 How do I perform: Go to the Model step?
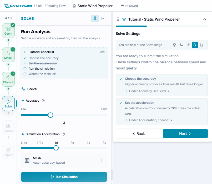coord(8,55)
